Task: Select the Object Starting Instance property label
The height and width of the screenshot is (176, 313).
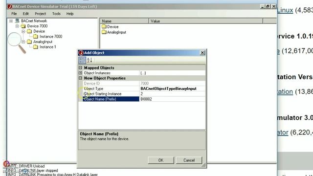Action: 111,94
